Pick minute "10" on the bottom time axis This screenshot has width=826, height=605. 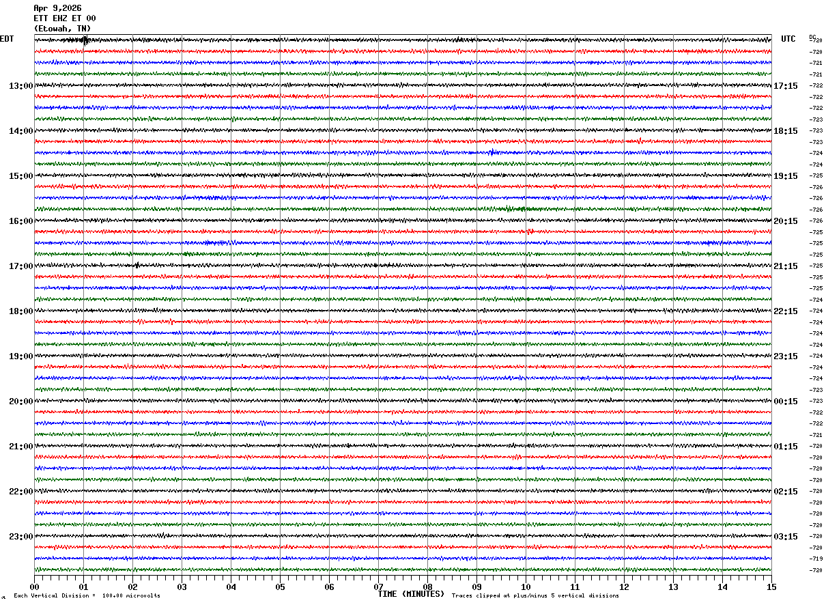526,587
